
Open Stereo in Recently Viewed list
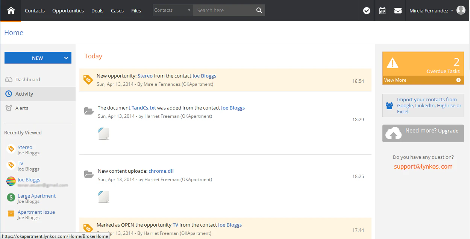pyautogui.click(x=25, y=147)
